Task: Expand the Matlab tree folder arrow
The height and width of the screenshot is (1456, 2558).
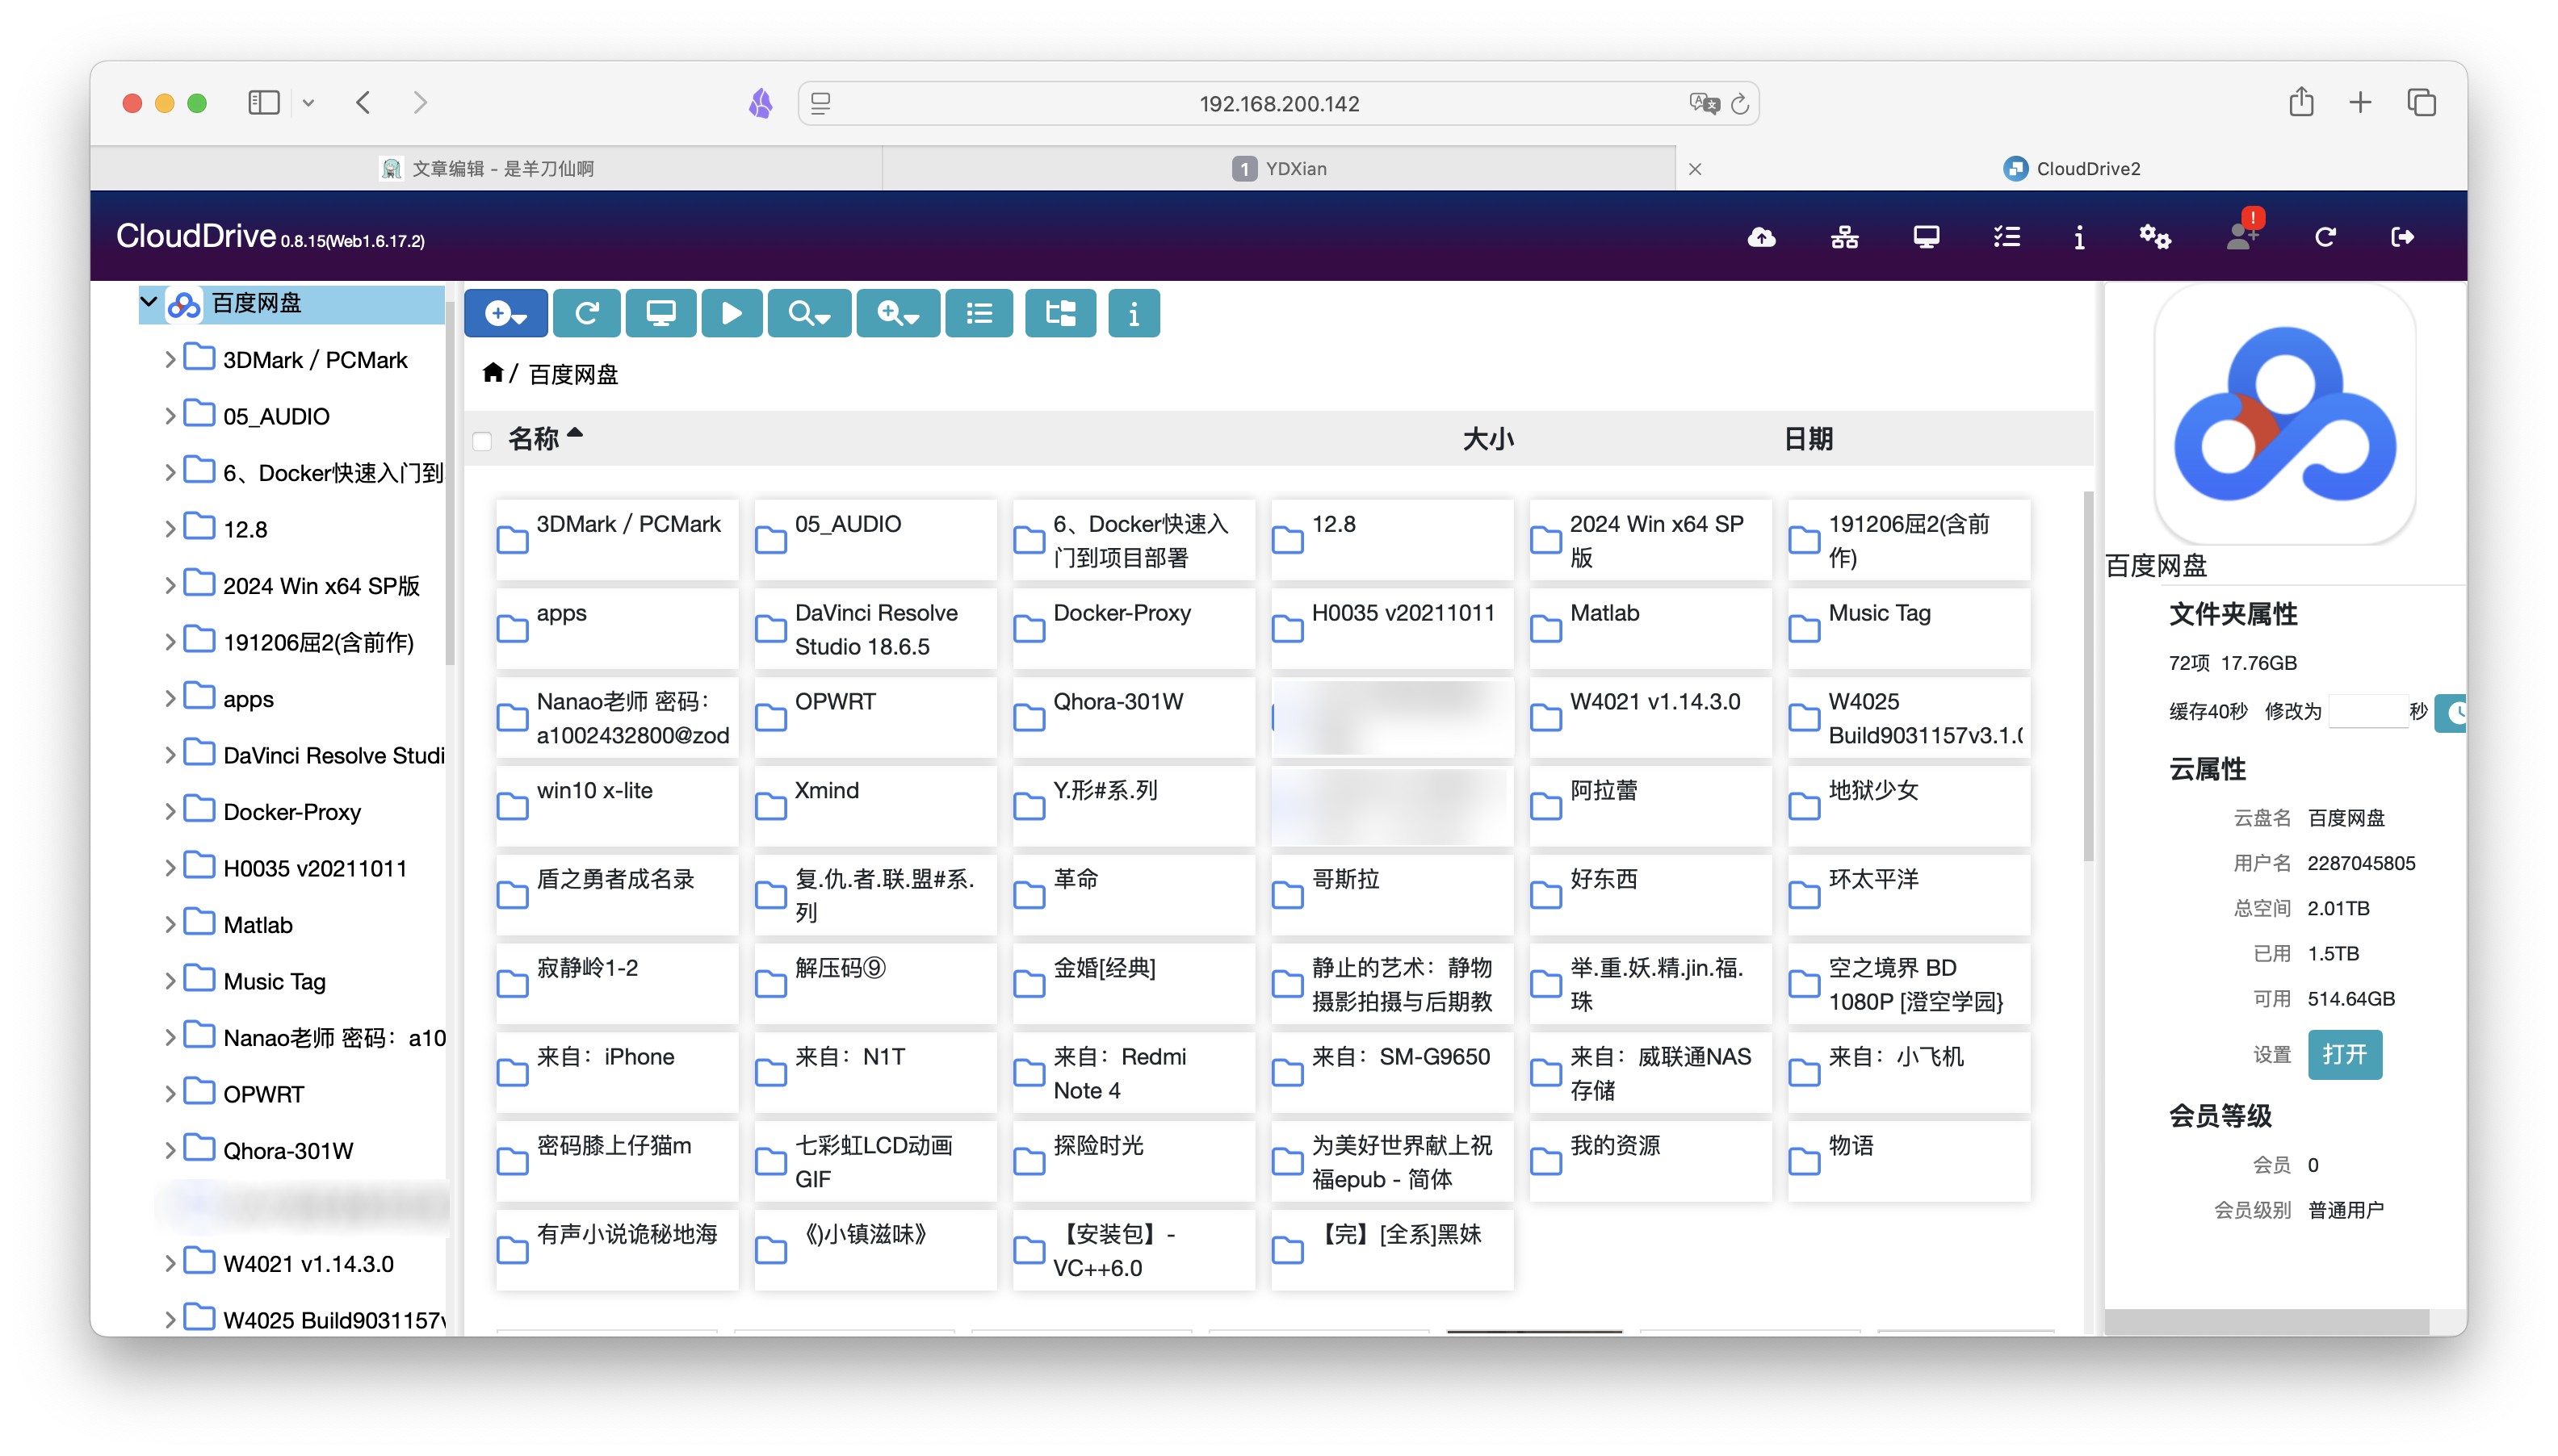Action: click(169, 924)
